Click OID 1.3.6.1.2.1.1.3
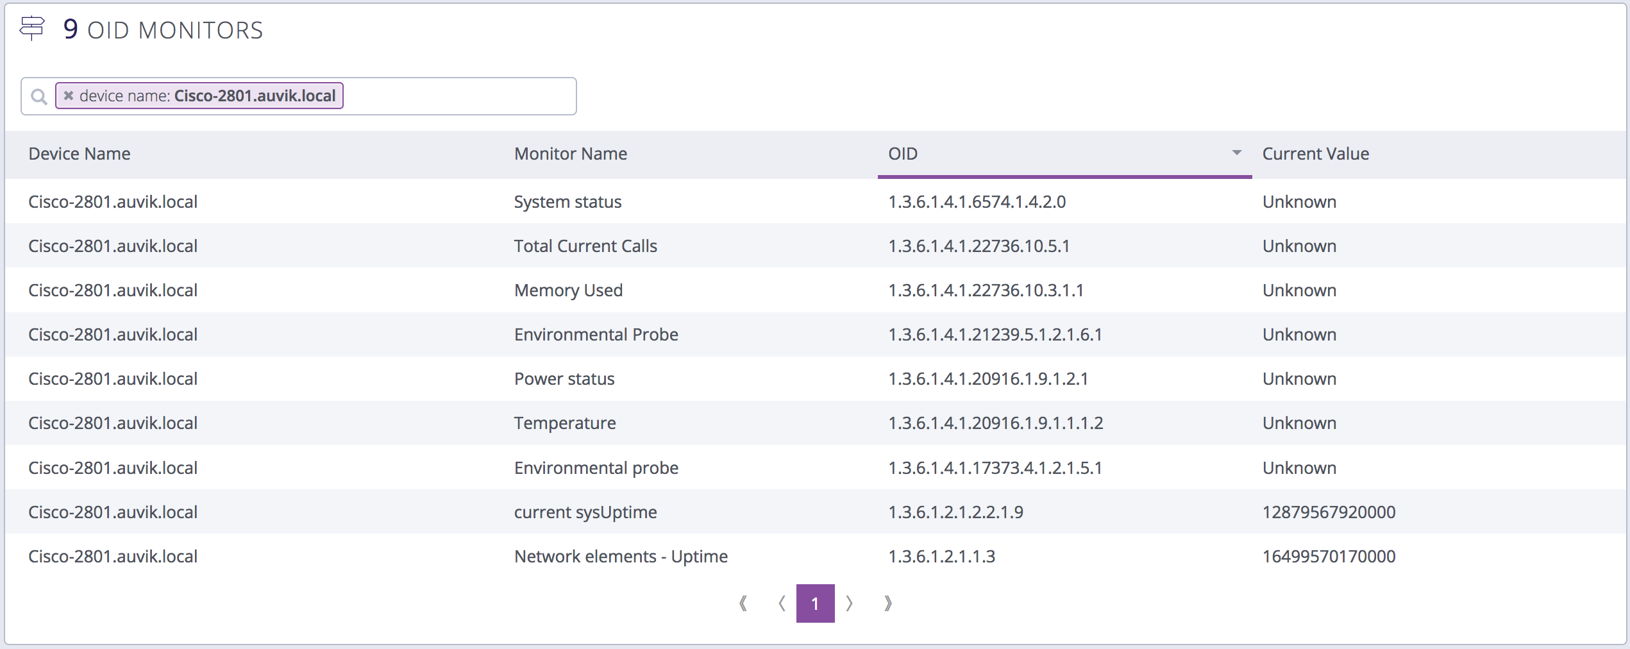Viewport: 1630px width, 649px height. [x=941, y=557]
